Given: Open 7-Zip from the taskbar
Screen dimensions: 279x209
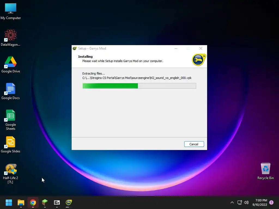Looking at the screenshot, I should pos(57,202).
